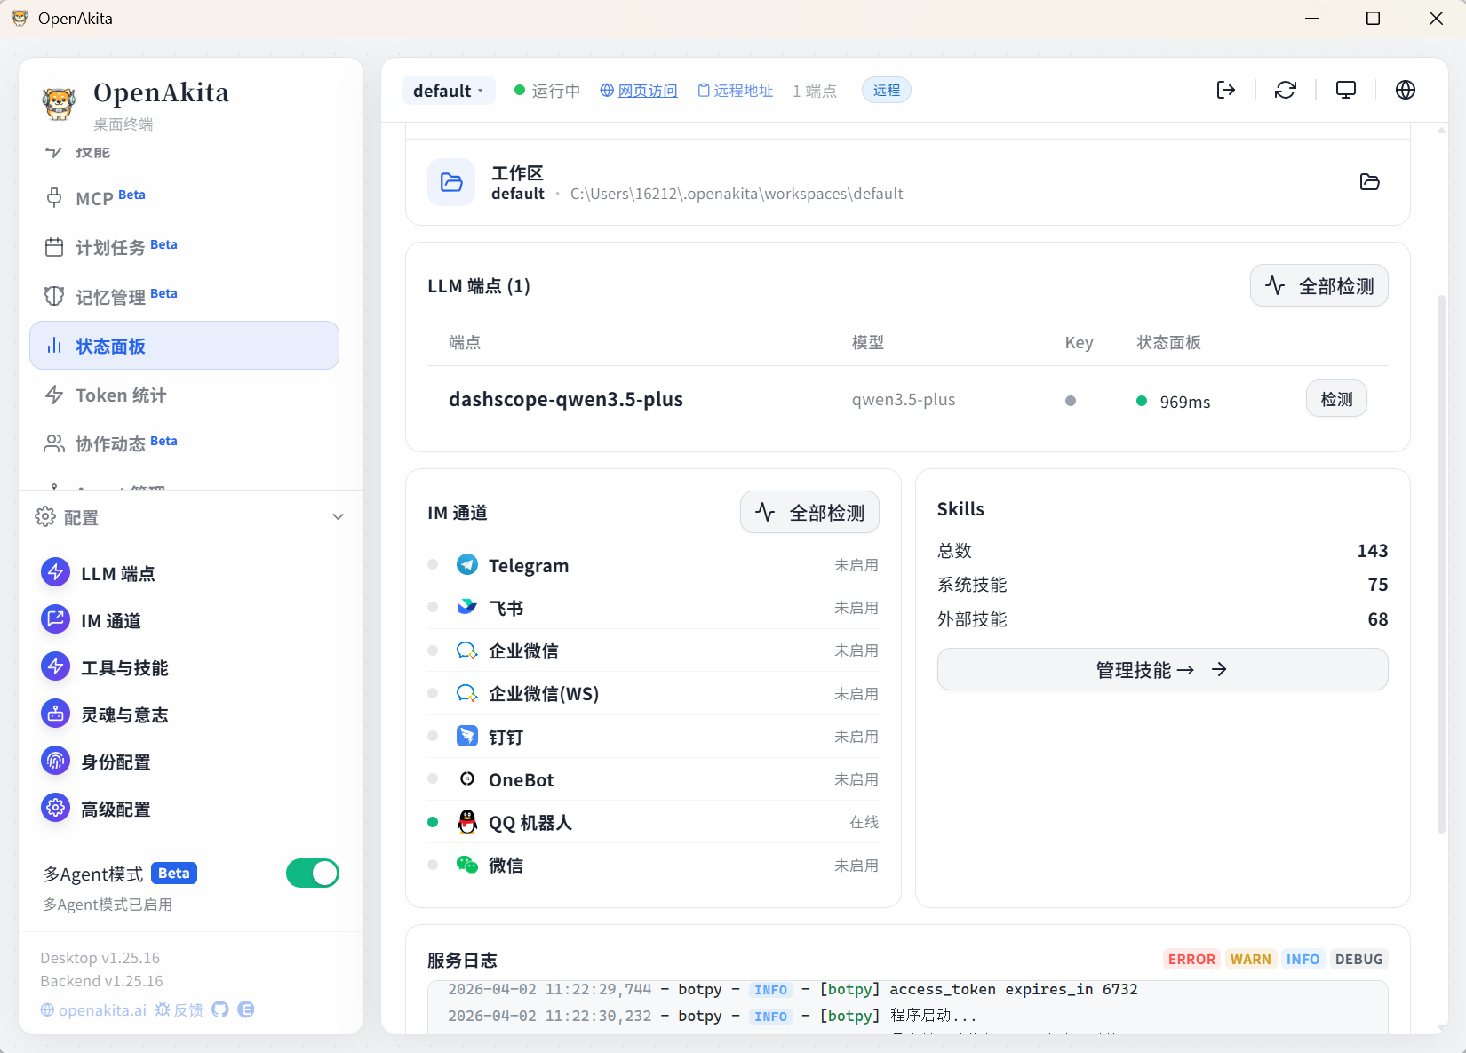1466x1053 pixels.
Task: Click the circular E icon in footer
Action: [246, 1009]
